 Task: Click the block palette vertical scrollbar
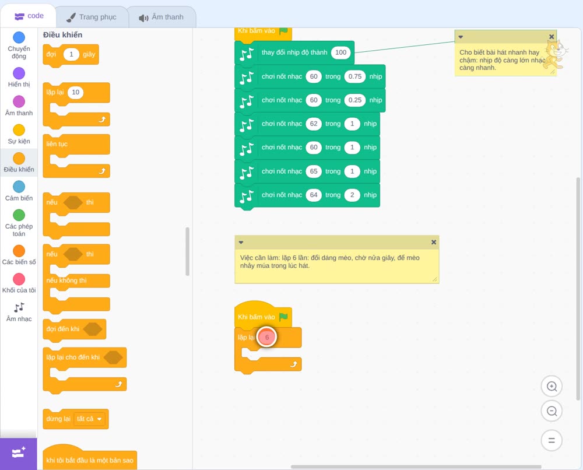point(187,251)
